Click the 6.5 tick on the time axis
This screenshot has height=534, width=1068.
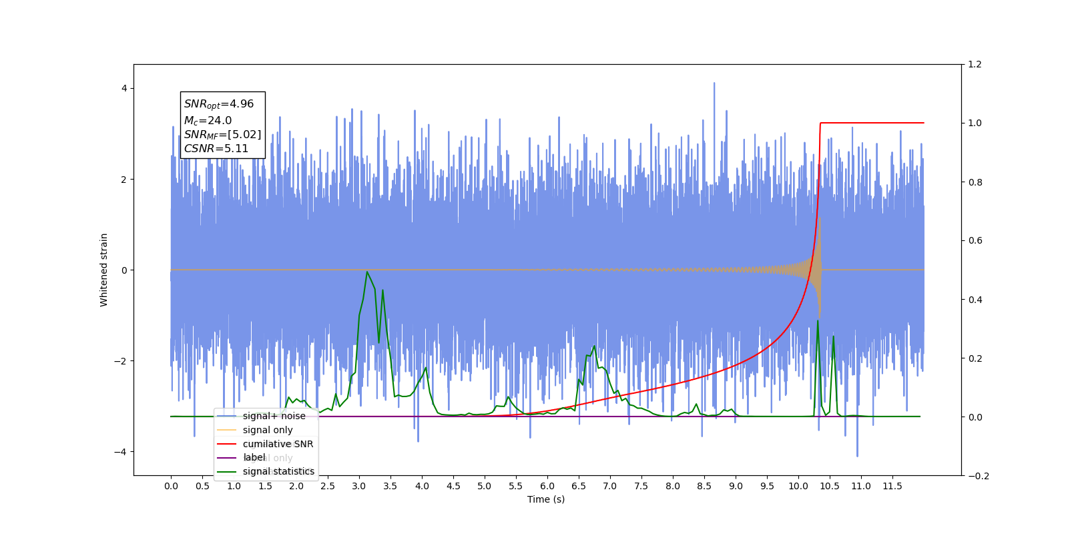(x=579, y=486)
